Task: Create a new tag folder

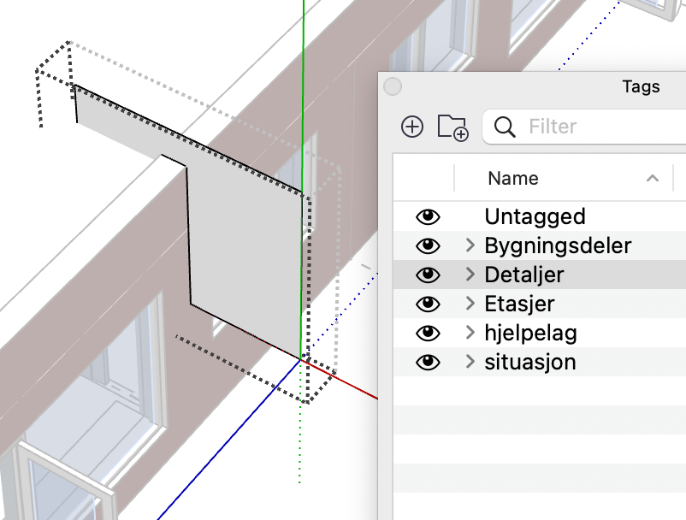Action: [452, 127]
